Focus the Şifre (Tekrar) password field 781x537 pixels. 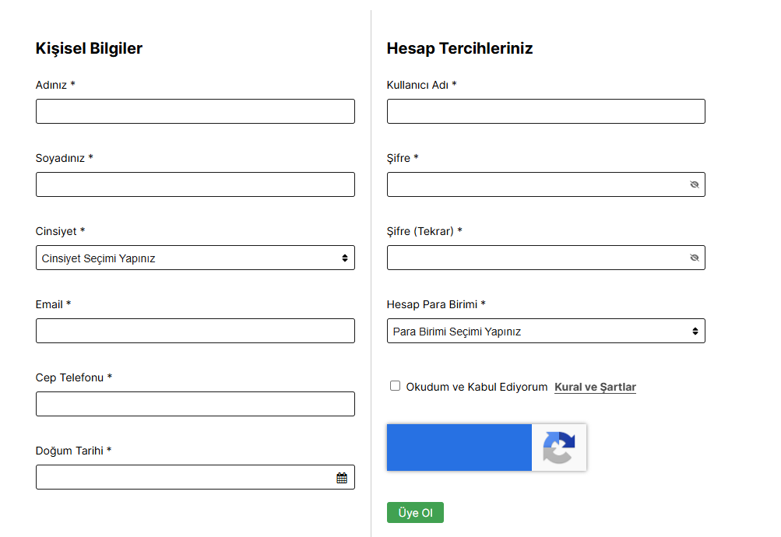[546, 258]
